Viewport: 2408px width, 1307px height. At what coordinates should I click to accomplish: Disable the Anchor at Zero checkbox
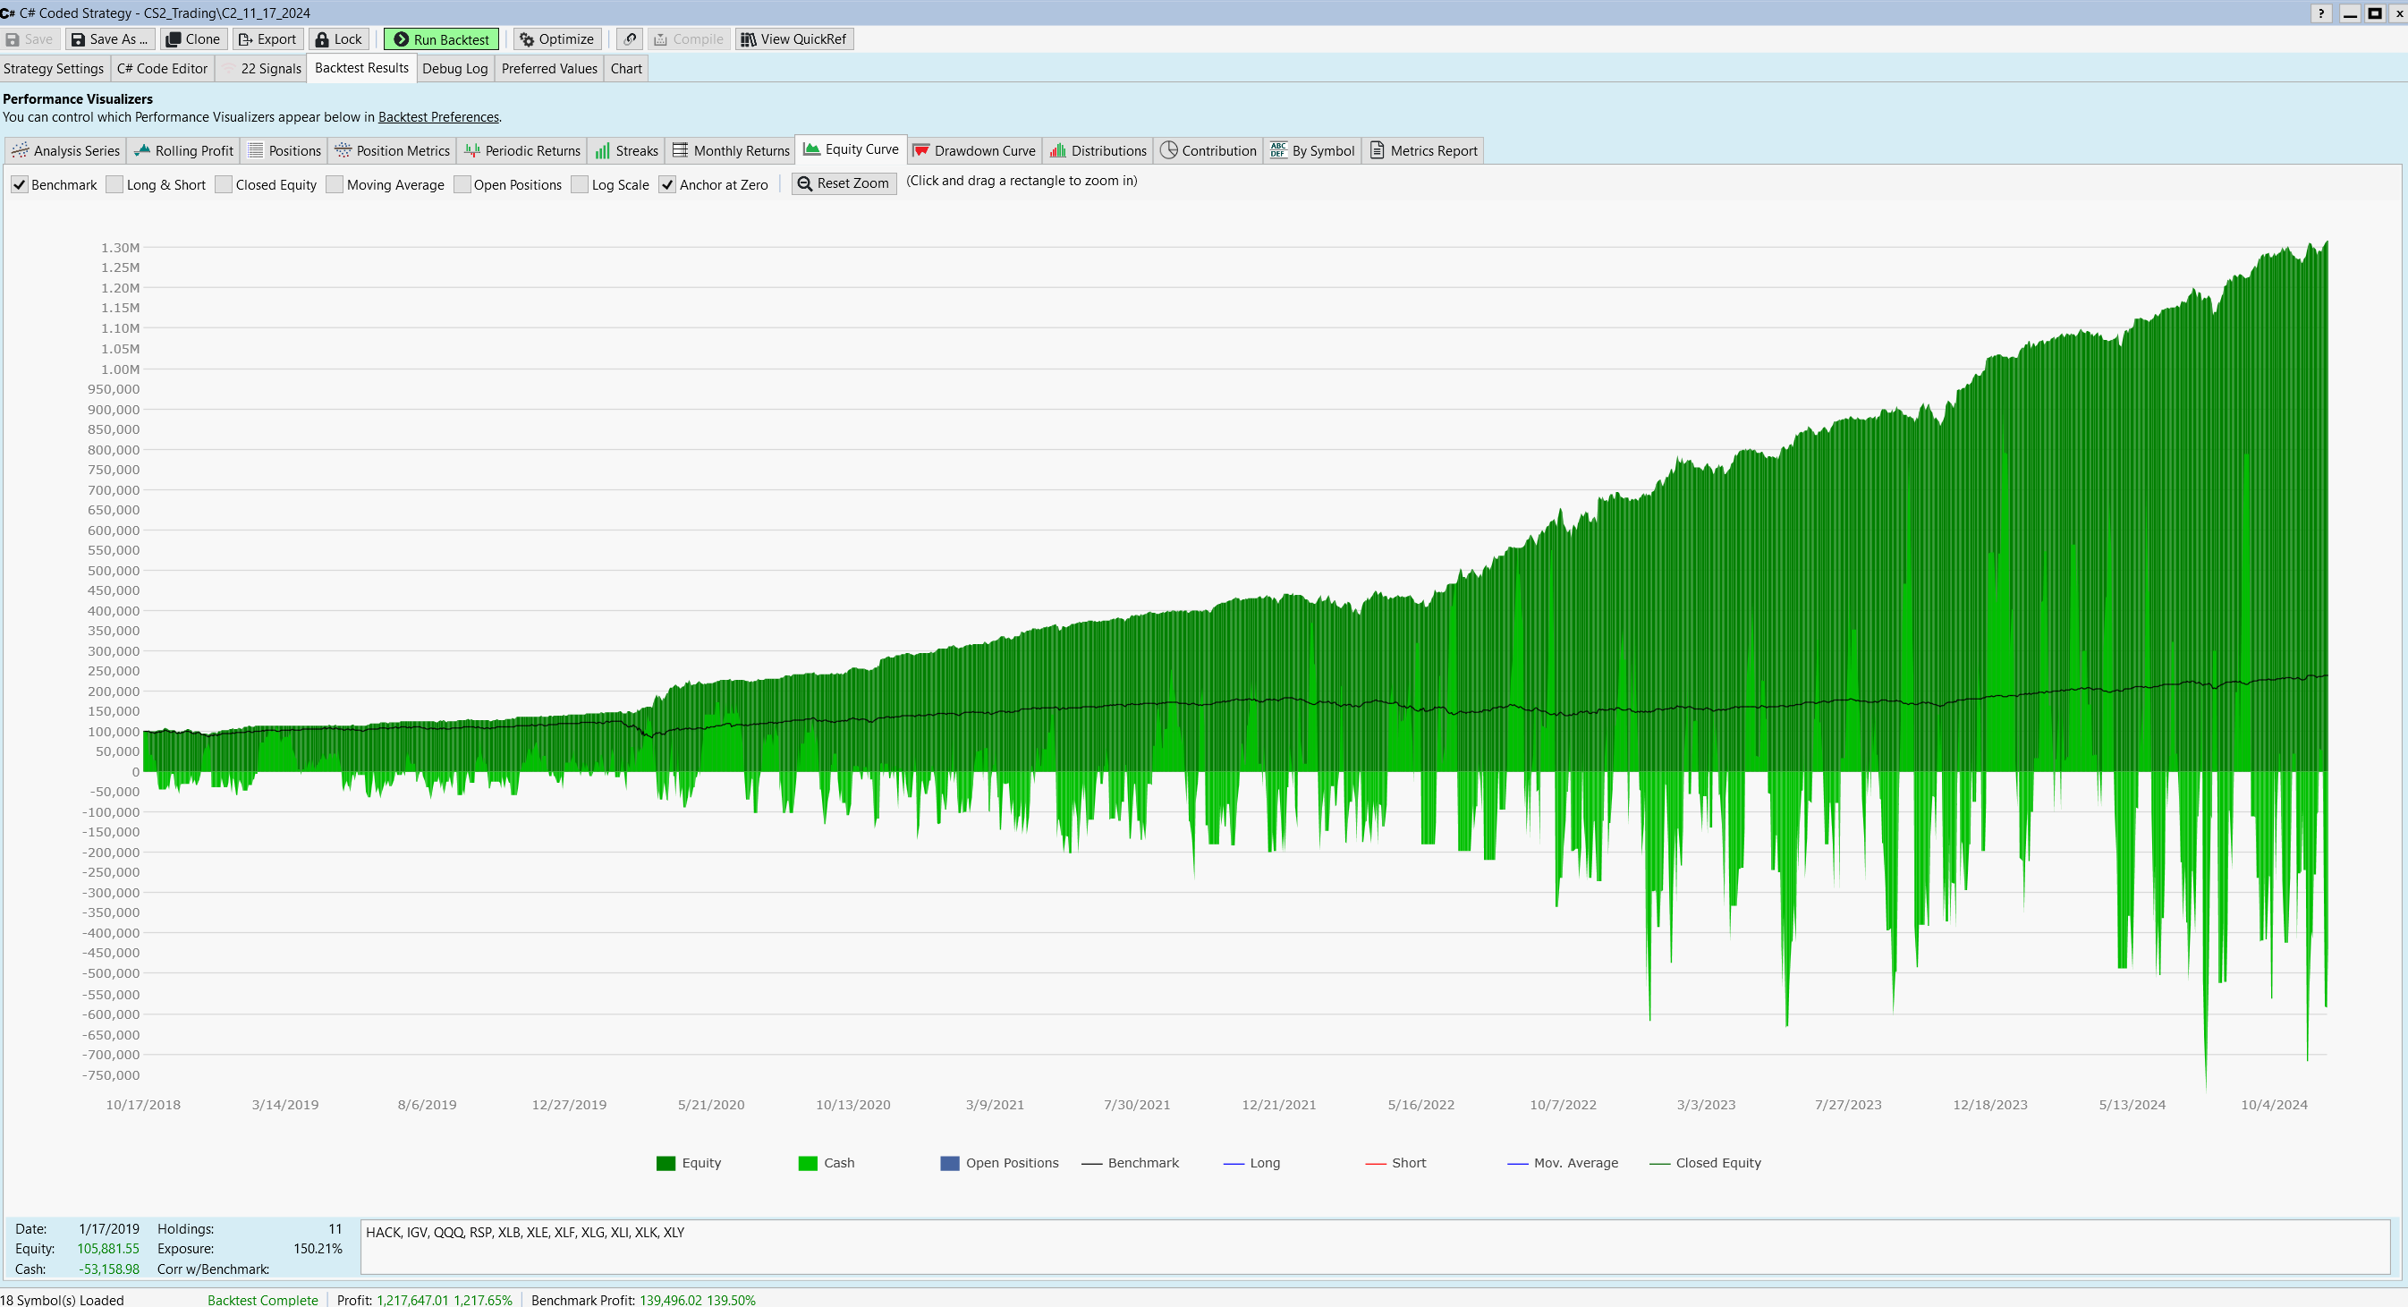[x=667, y=185]
